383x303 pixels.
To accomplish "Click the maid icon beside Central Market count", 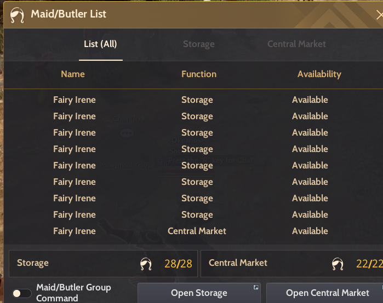I will 338,264.
